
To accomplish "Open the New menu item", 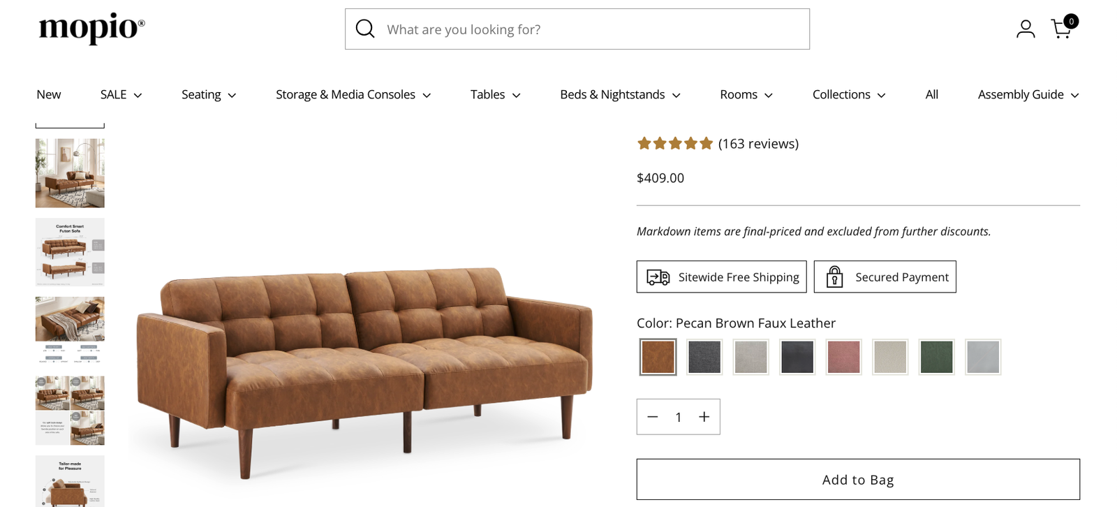I will tap(49, 94).
